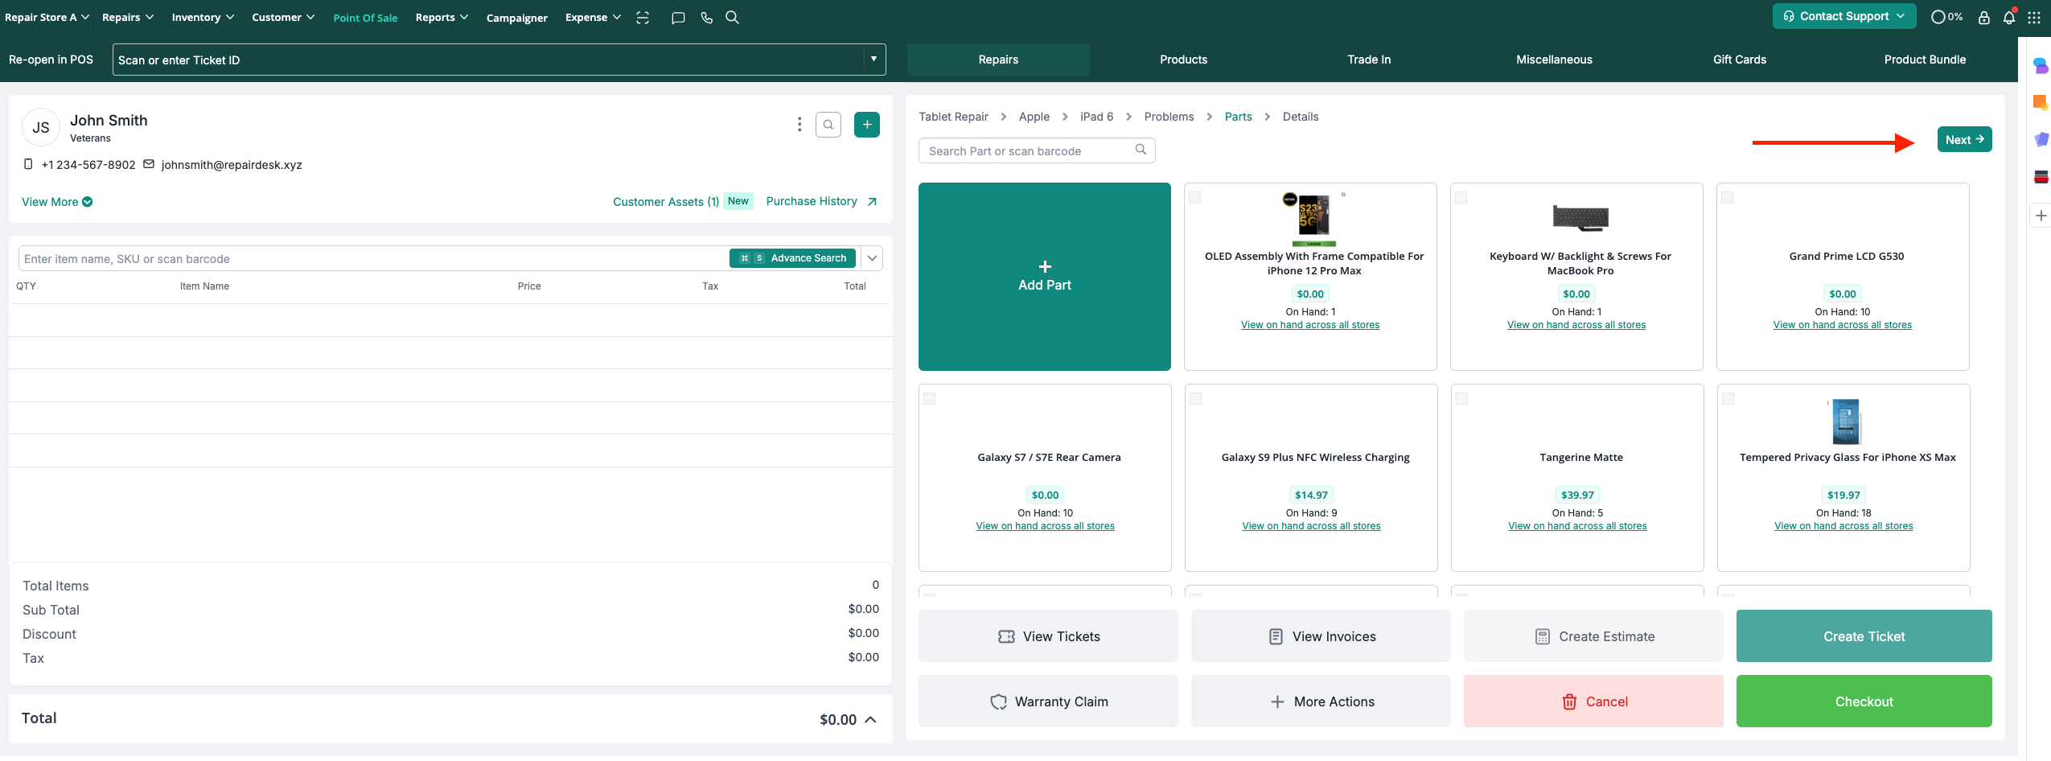Viewport: 2051px width, 761px height.
Task: Switch to the Trade In tab
Action: 1369,60
